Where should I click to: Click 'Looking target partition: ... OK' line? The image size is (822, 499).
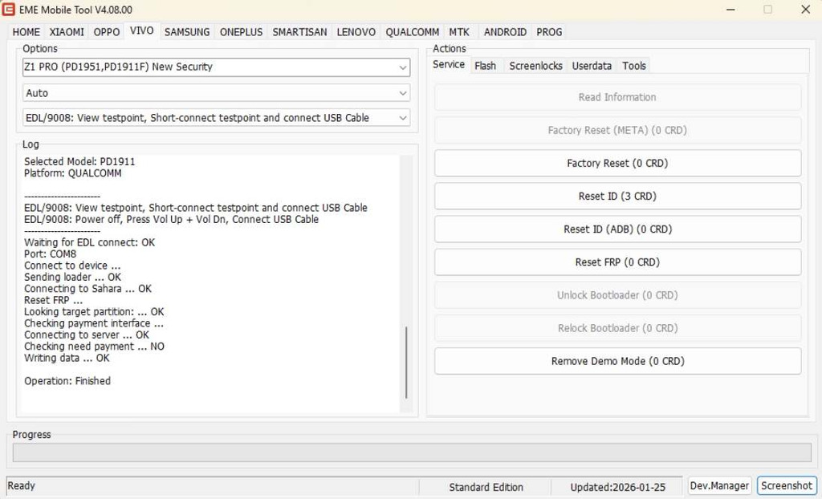point(95,311)
